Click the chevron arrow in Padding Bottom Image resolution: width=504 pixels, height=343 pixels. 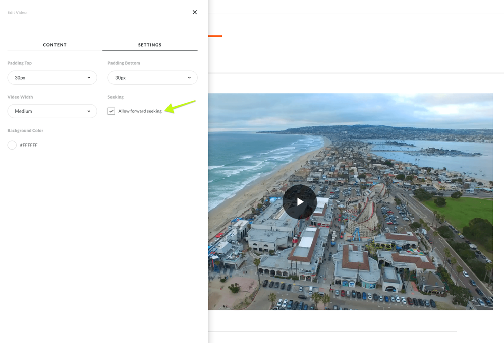[189, 78]
